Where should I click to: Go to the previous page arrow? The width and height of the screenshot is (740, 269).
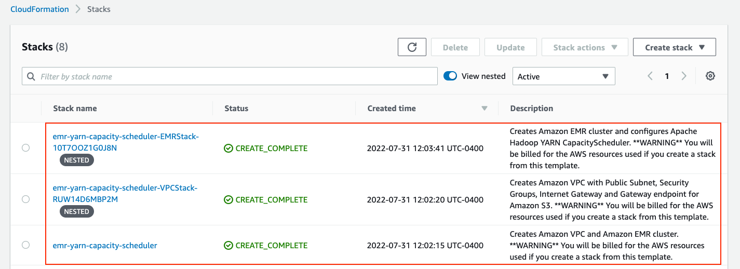650,76
